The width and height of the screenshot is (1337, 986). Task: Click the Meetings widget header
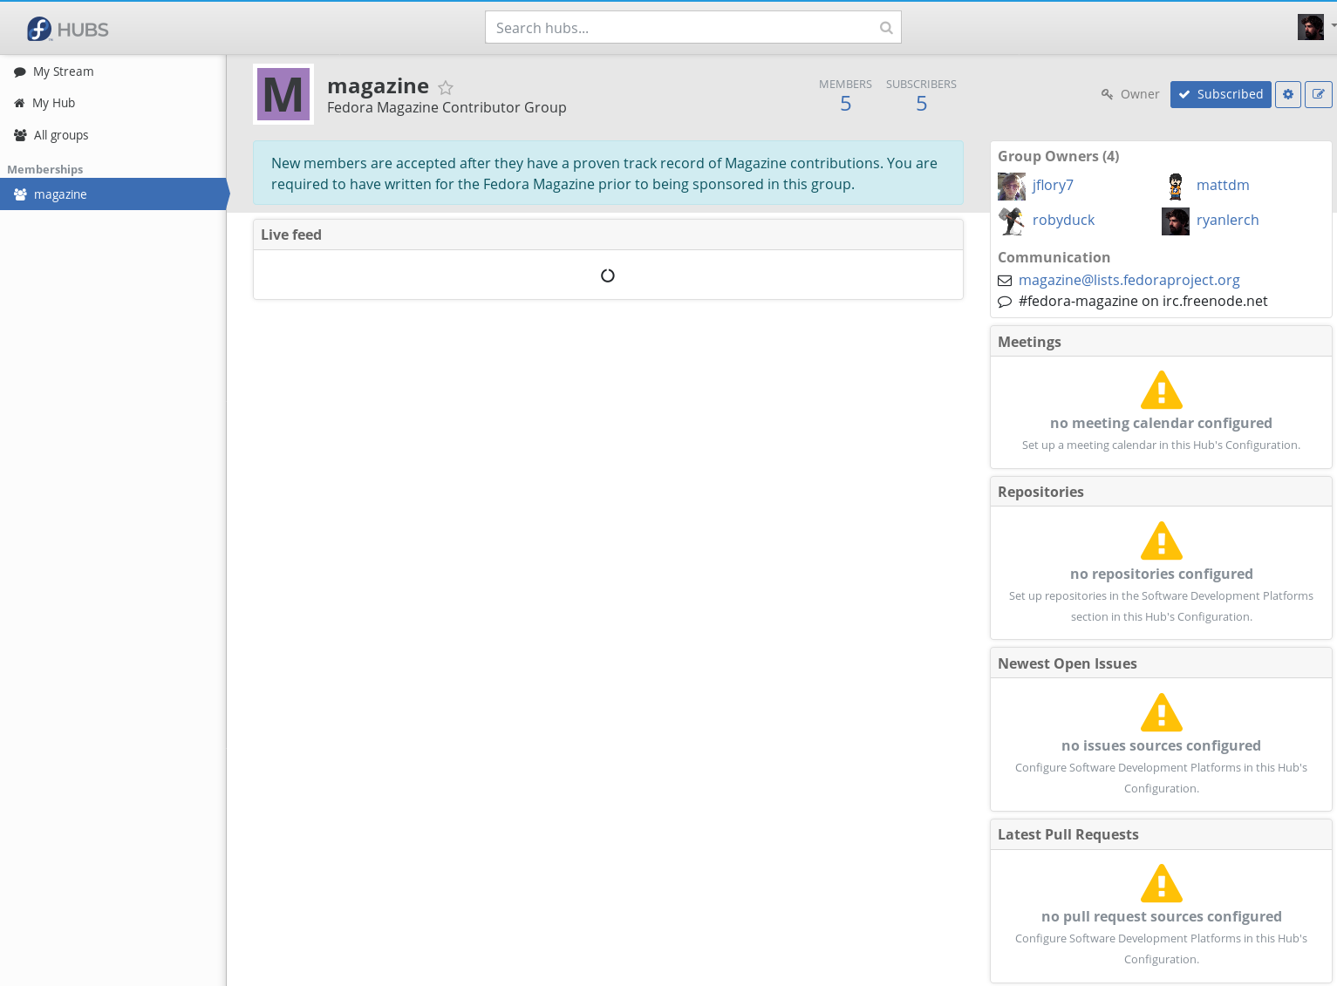(x=1161, y=342)
